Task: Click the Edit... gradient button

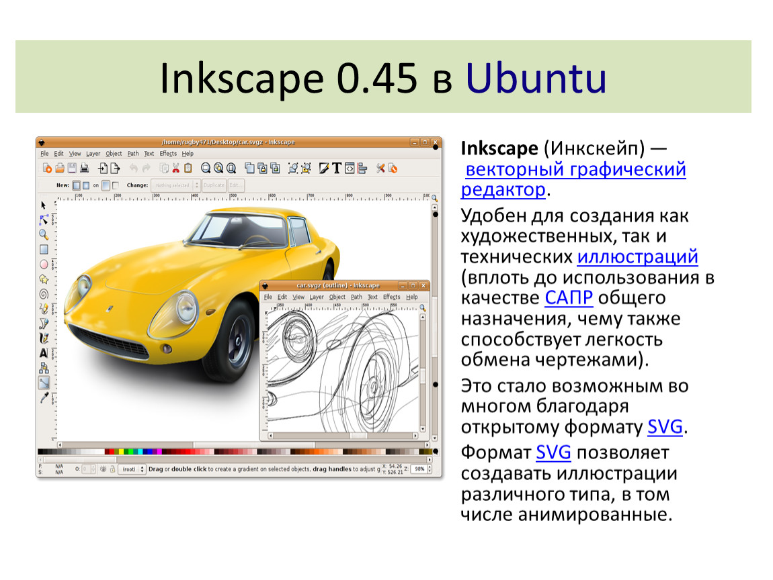Action: (x=235, y=186)
